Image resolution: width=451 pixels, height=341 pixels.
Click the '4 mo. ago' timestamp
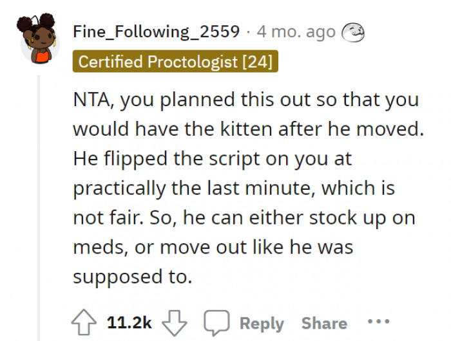(296, 32)
